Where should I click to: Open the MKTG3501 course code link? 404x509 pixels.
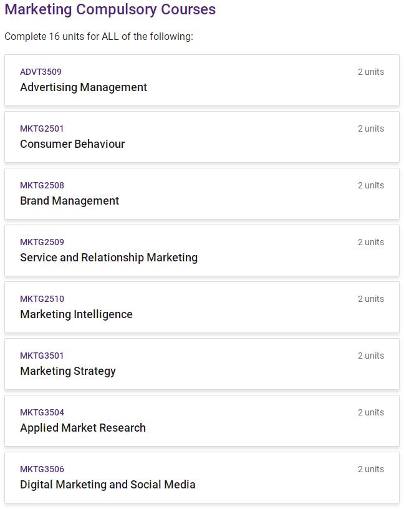42,356
